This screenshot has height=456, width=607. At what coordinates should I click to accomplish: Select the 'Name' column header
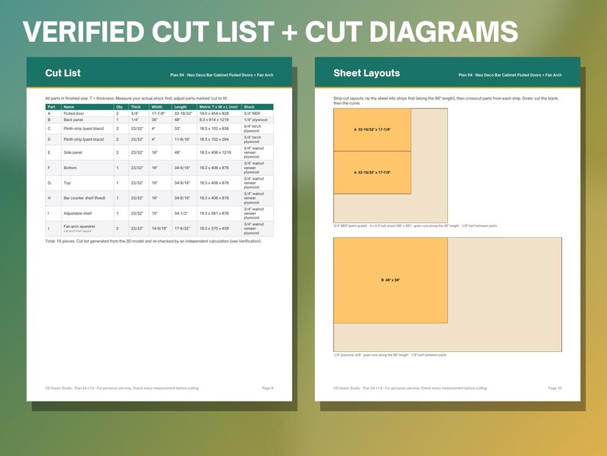(x=87, y=107)
